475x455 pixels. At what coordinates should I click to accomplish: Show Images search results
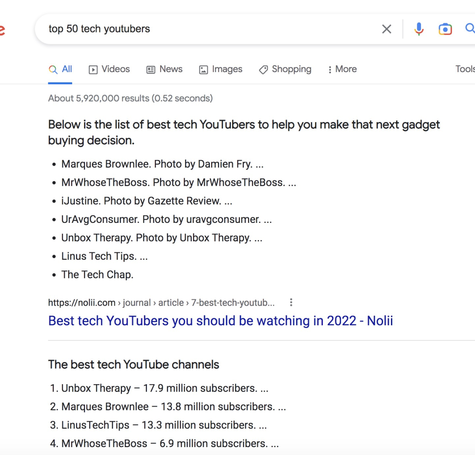click(x=221, y=69)
